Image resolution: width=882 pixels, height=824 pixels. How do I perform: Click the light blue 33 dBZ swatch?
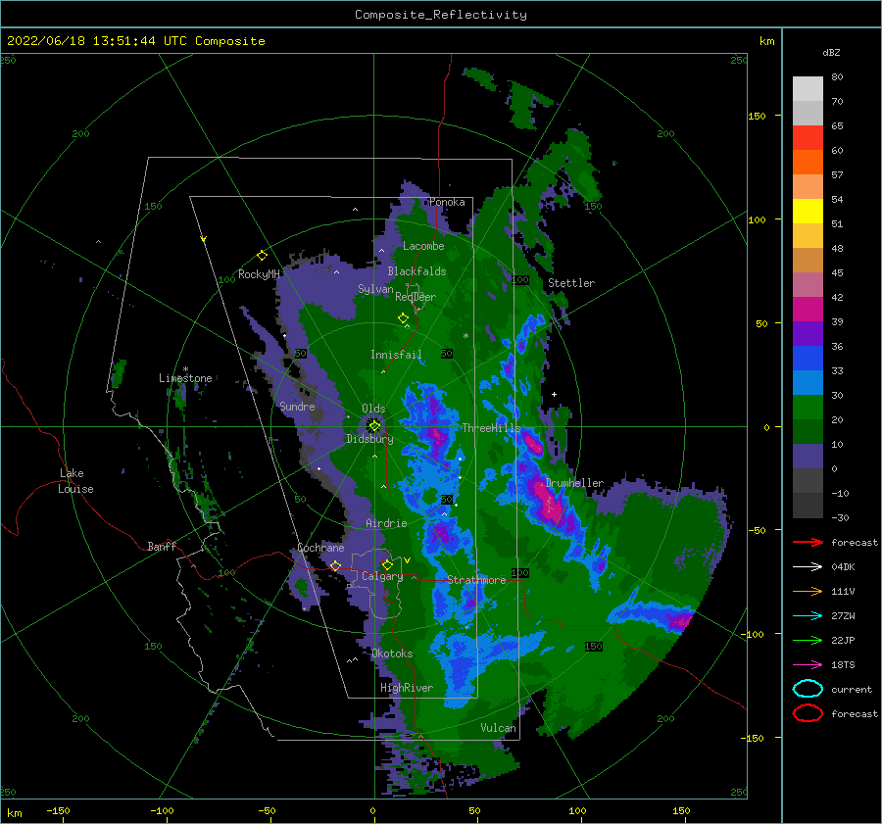pyautogui.click(x=808, y=382)
